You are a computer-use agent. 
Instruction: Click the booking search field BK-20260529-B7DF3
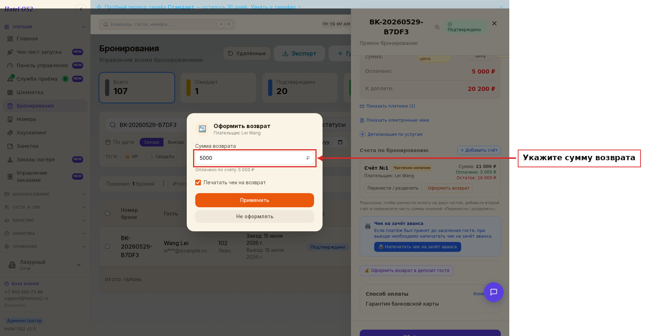(149, 125)
